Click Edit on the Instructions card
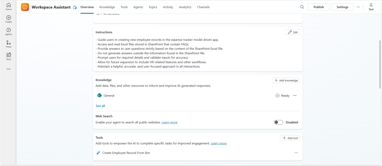Screen dimensions: 382x166 [x=292, y=32]
